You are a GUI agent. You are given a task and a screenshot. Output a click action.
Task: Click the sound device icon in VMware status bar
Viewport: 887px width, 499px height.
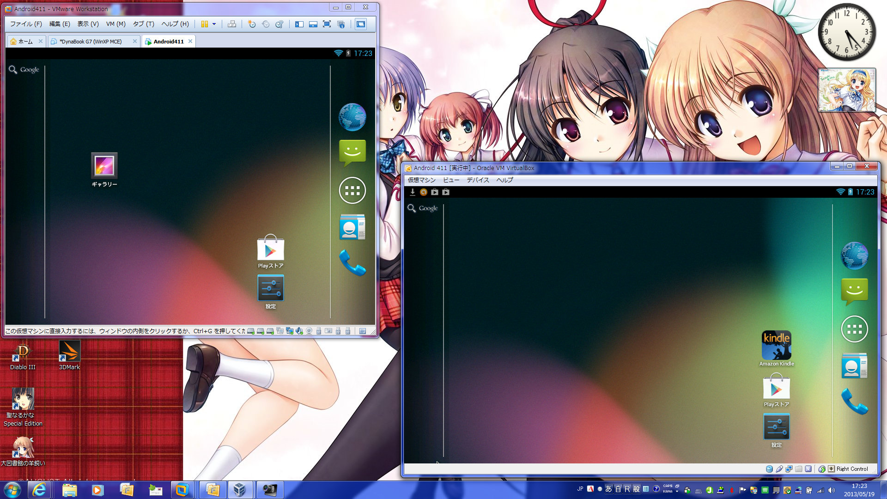[299, 331]
